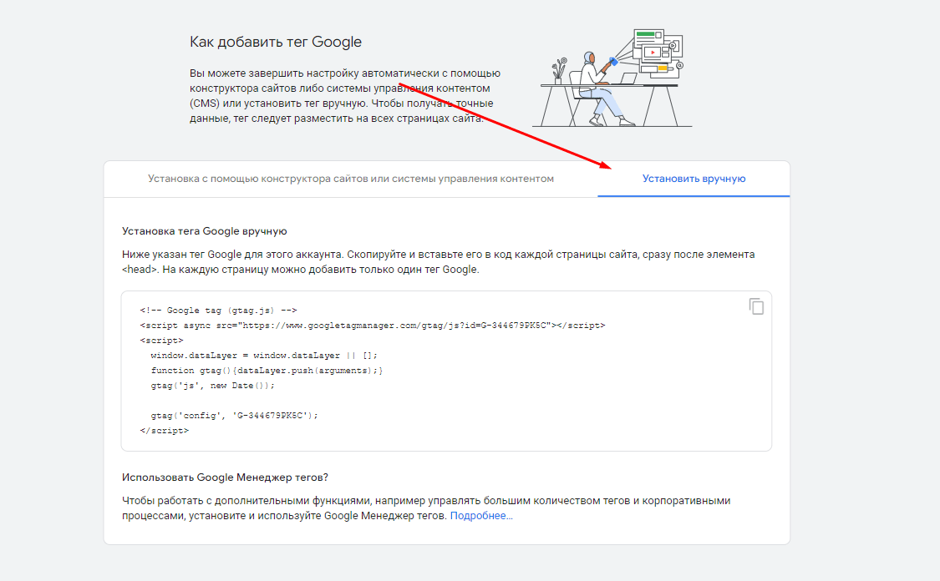This screenshot has height=581, width=940.
Task: Open the site builder or CMS installation tab
Action: [x=351, y=179]
